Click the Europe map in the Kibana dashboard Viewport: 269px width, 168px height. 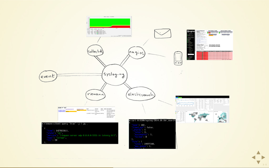tap(222, 117)
